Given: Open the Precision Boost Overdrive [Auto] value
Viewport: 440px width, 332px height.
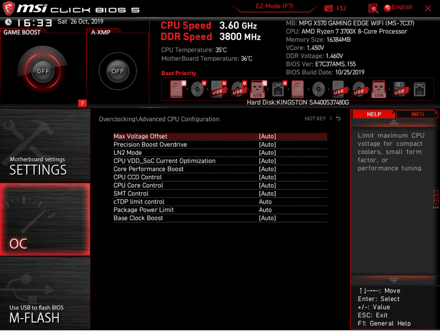Looking at the screenshot, I should tap(268, 144).
